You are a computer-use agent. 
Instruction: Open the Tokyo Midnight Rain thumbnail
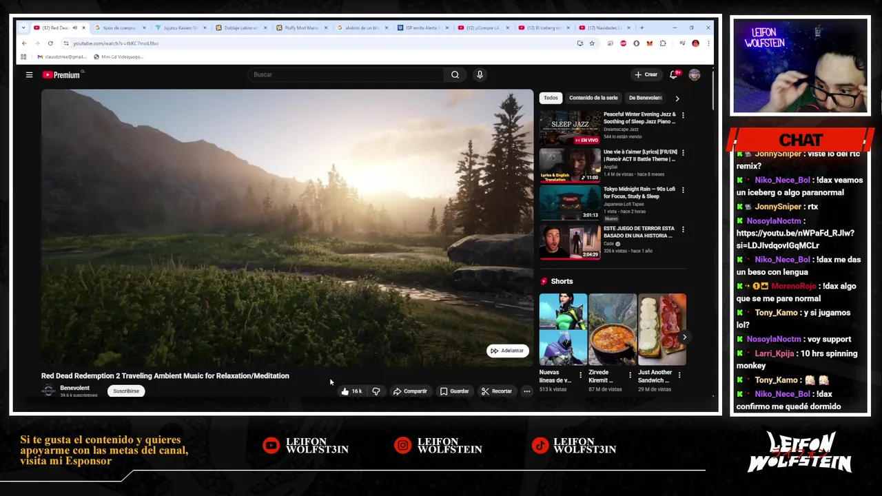(570, 203)
